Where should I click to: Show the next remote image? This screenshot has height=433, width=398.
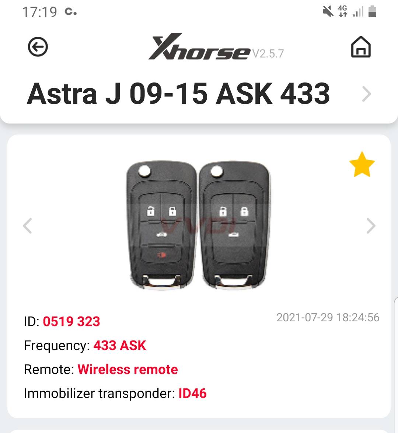[x=371, y=226]
